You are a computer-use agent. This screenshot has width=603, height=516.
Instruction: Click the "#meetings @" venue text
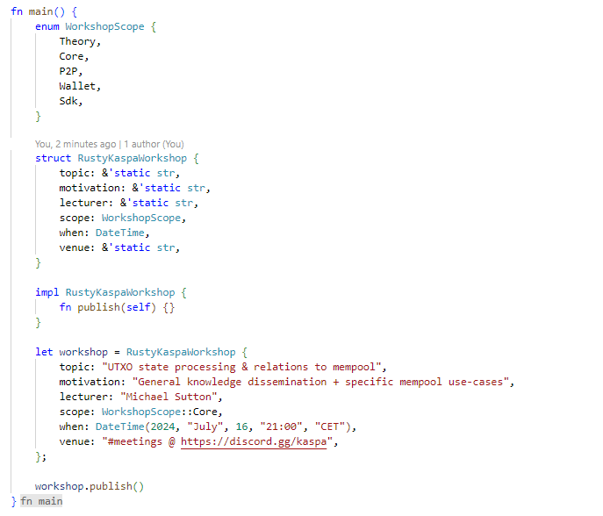[x=139, y=441]
